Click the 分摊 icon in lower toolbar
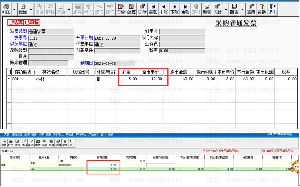The height and width of the screenshot is (187, 300). pos(51,143)
